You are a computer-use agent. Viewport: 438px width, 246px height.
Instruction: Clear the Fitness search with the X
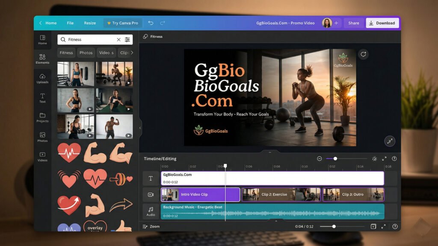(118, 39)
